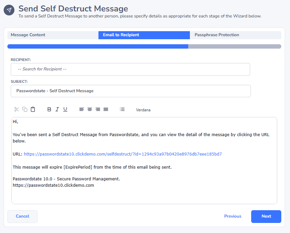Select the Email to Recipient tab
The width and height of the screenshot is (290, 233).
144,35
